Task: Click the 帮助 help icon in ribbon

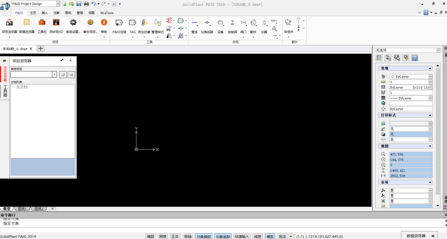Action: [104, 26]
